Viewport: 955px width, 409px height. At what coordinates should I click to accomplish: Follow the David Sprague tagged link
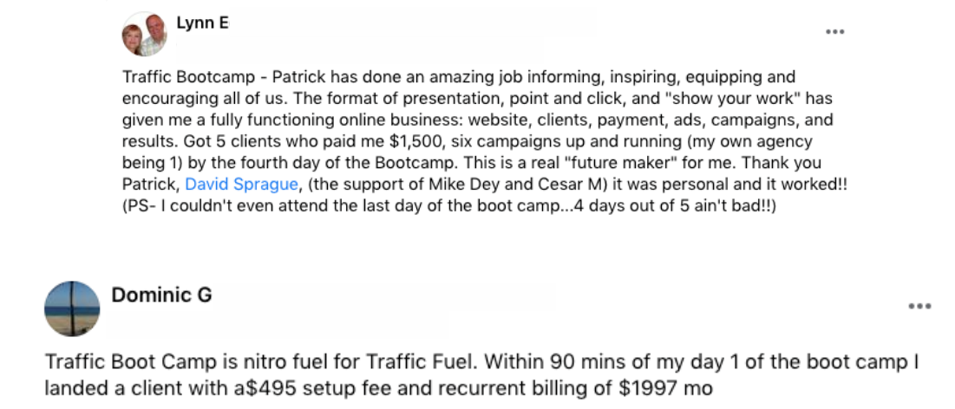coord(242,185)
